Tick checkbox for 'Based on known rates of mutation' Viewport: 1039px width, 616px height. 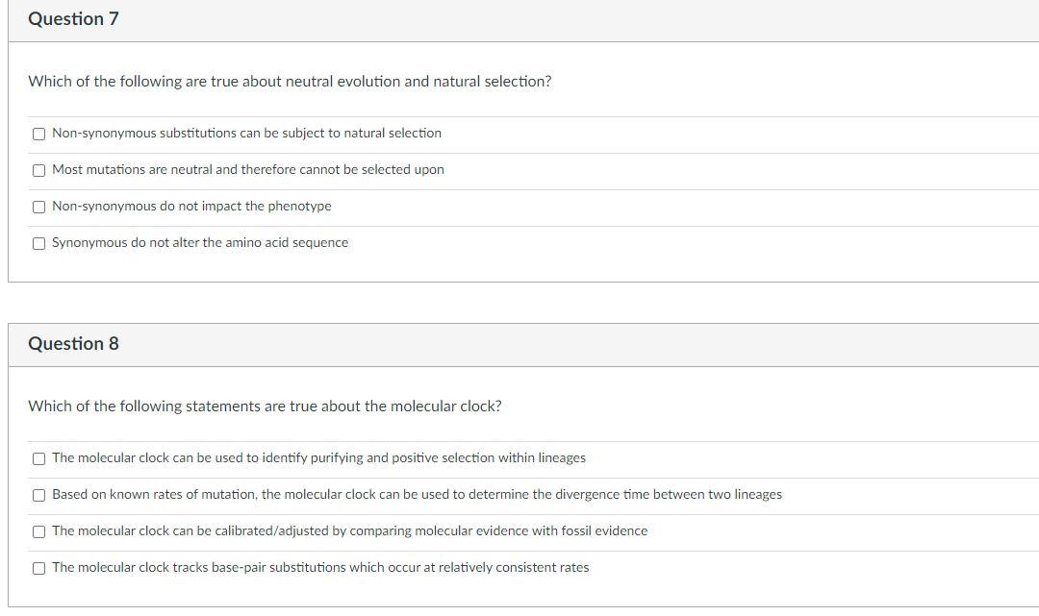coord(38,495)
